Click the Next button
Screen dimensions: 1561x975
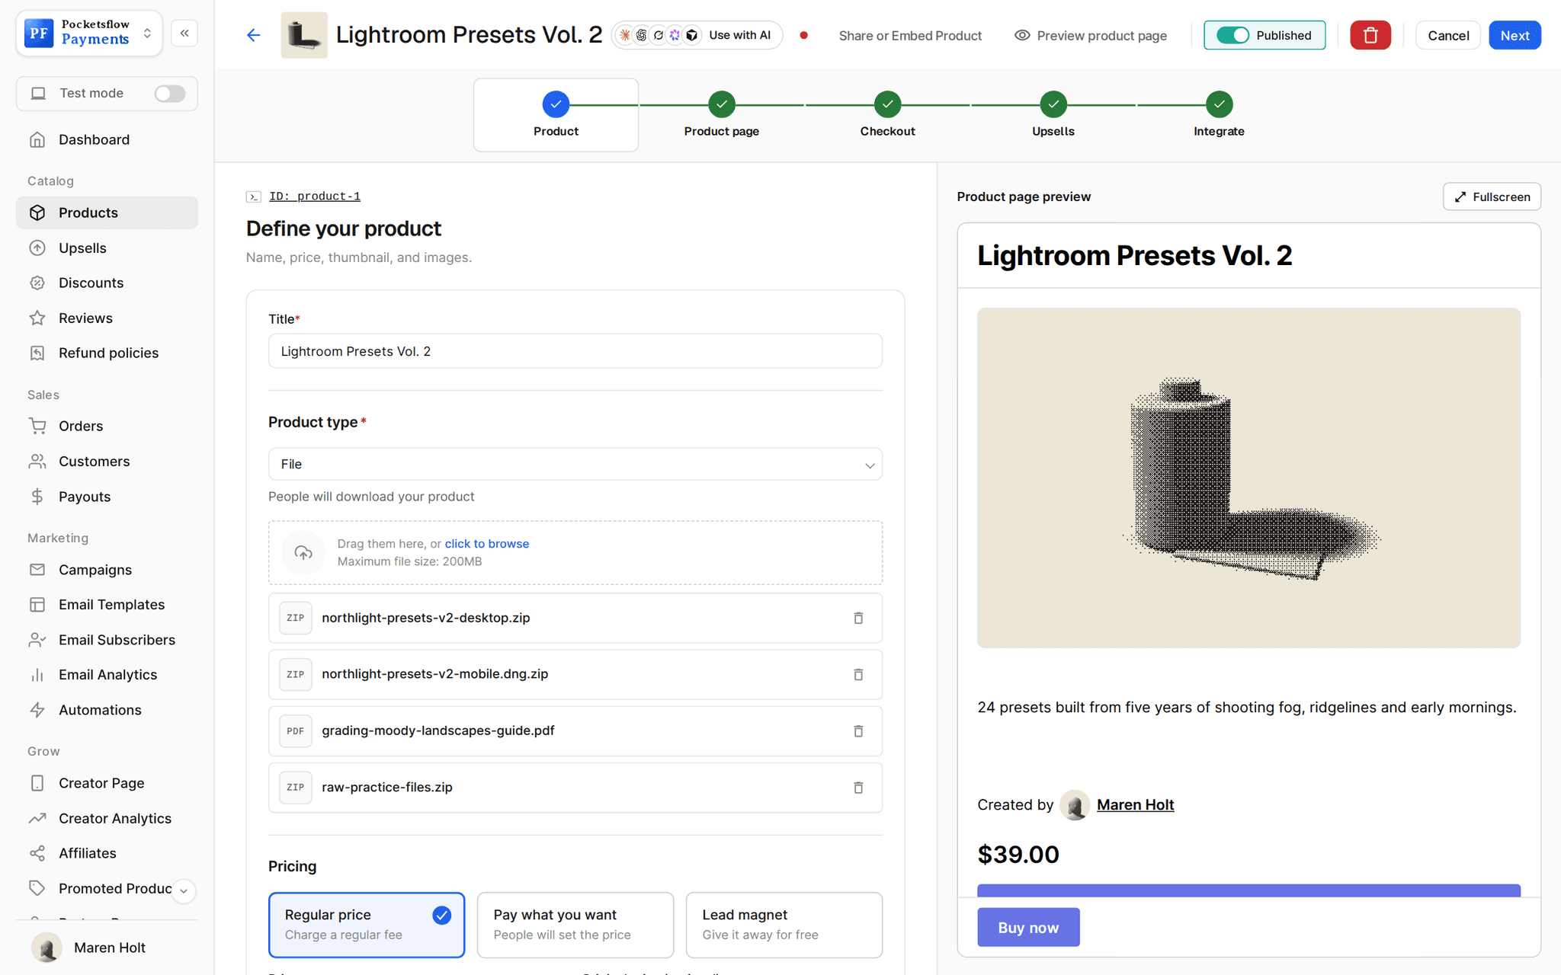1515,35
